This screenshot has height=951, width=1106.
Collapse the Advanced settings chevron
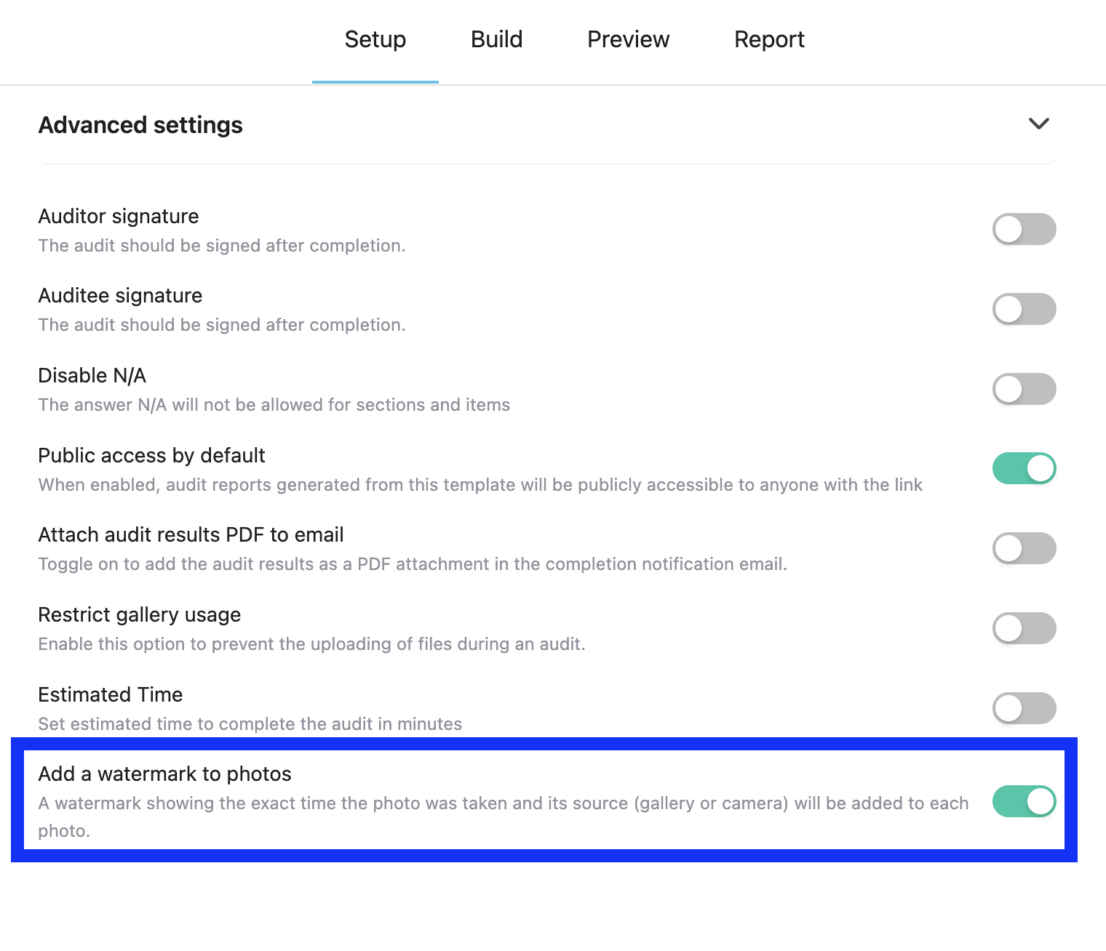pyautogui.click(x=1038, y=124)
